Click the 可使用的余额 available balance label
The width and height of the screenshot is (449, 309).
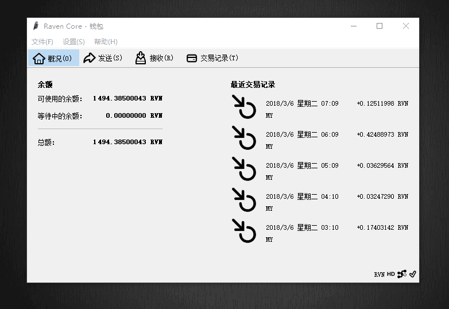coord(60,99)
